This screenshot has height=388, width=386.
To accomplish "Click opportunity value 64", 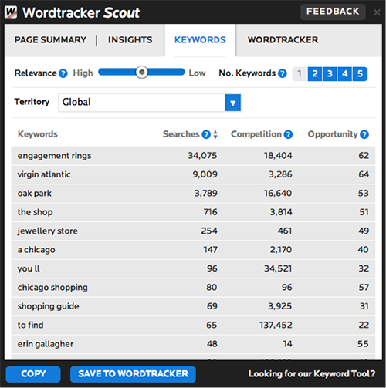I will [x=364, y=174].
